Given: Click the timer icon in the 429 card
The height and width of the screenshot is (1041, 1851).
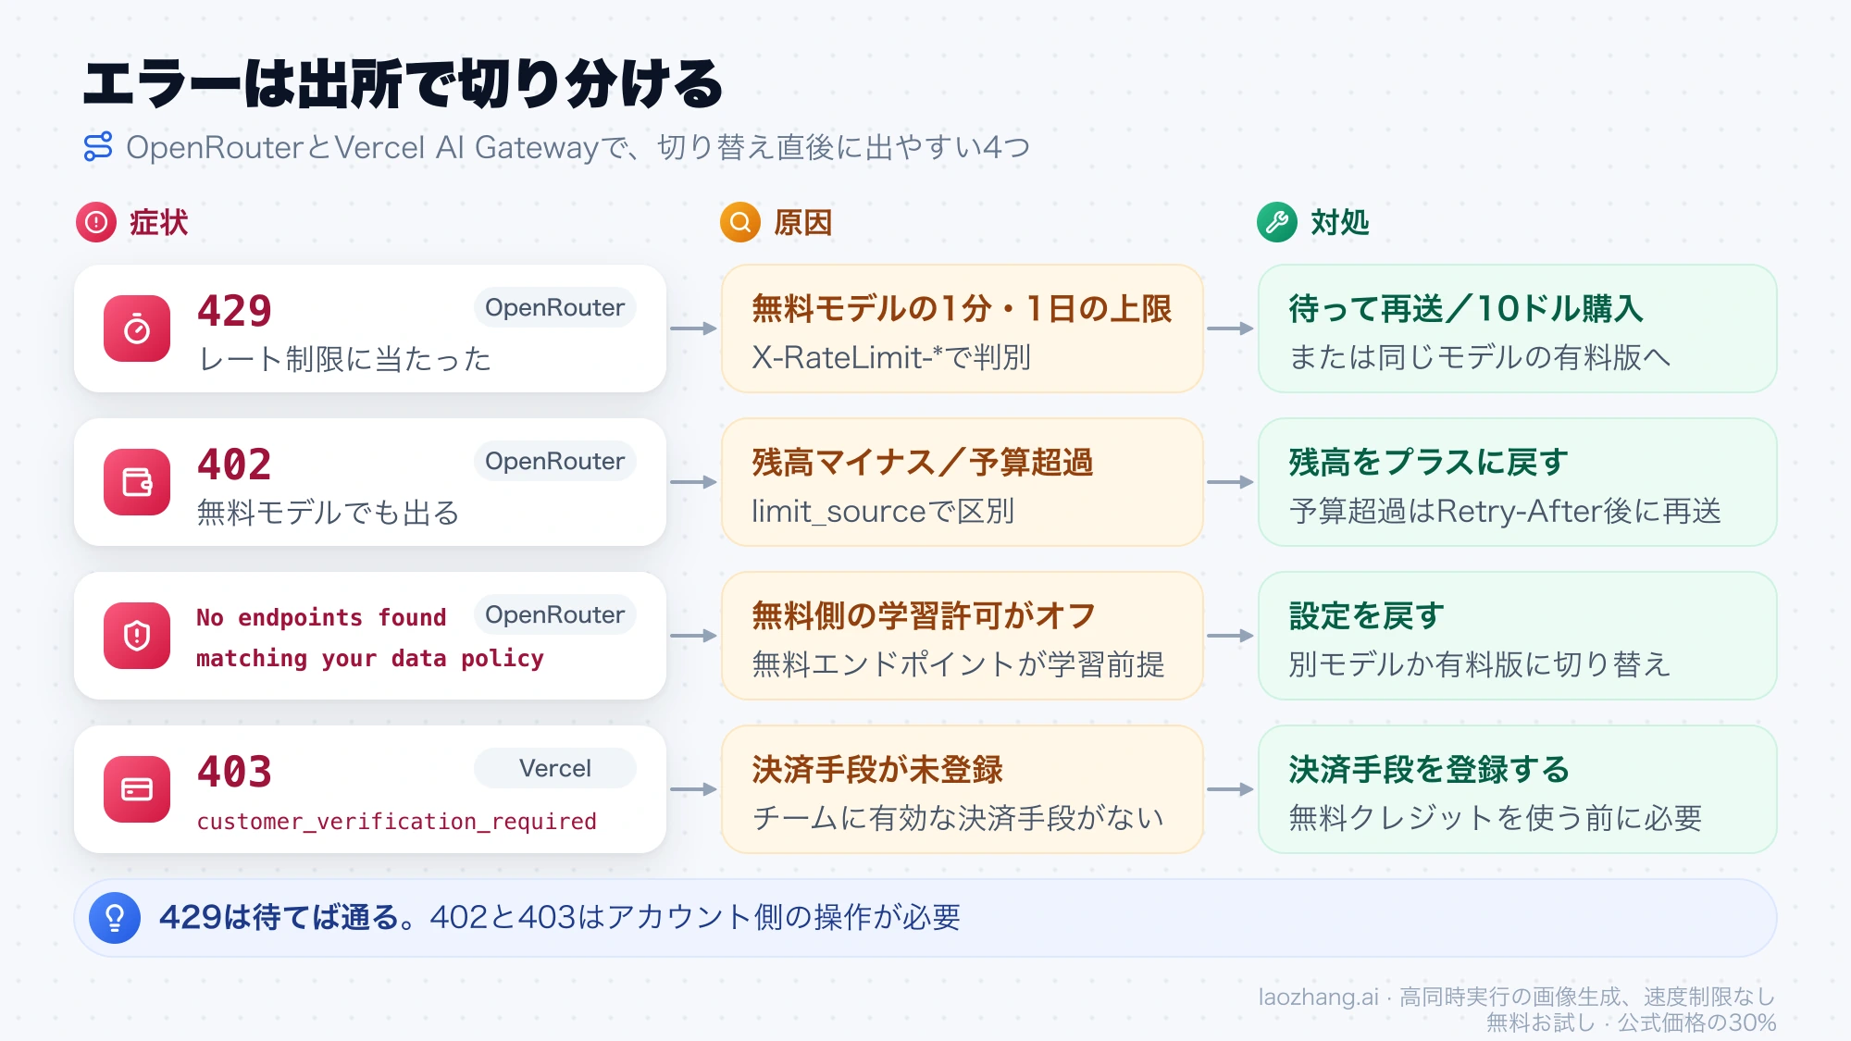Looking at the screenshot, I should [x=137, y=328].
